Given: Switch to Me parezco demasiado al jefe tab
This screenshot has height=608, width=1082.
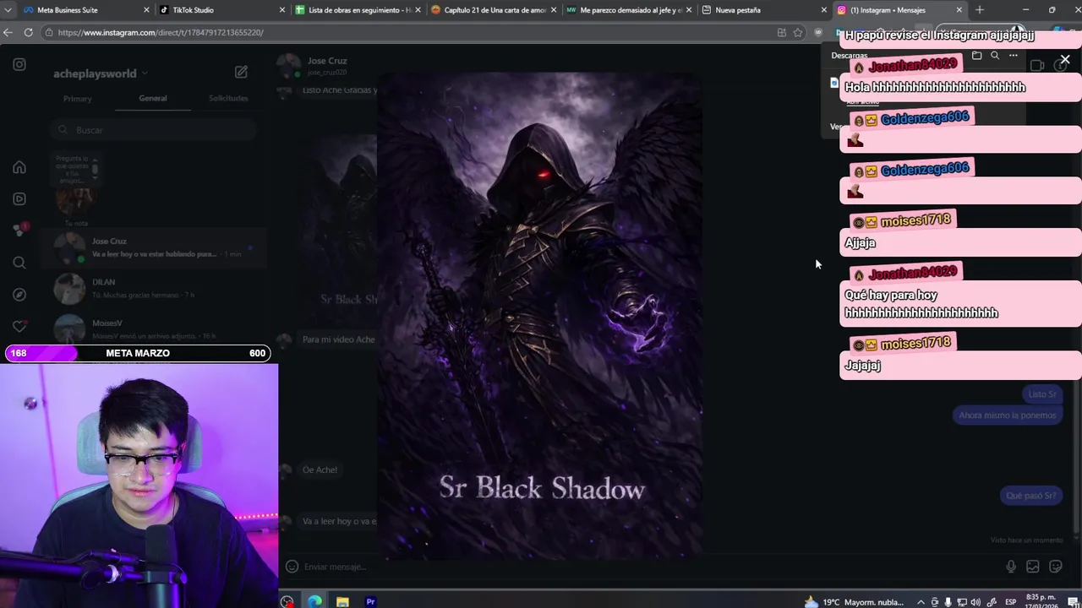Looking at the screenshot, I should (x=627, y=10).
